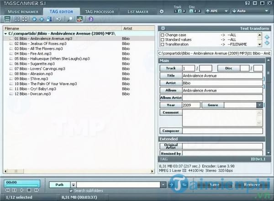Click the horizontal scrollbar thumb of file list

tap(16, 171)
